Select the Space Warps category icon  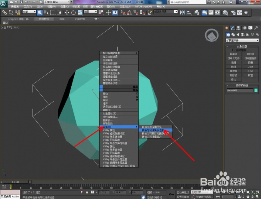point(253,35)
